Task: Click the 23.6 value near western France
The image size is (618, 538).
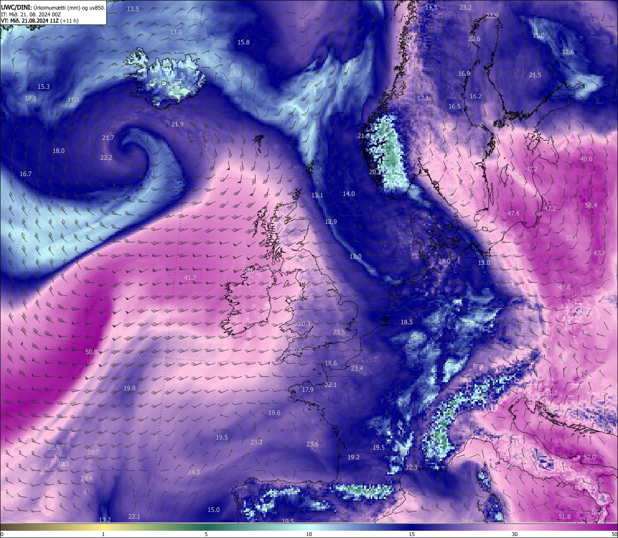Action: tap(312, 444)
